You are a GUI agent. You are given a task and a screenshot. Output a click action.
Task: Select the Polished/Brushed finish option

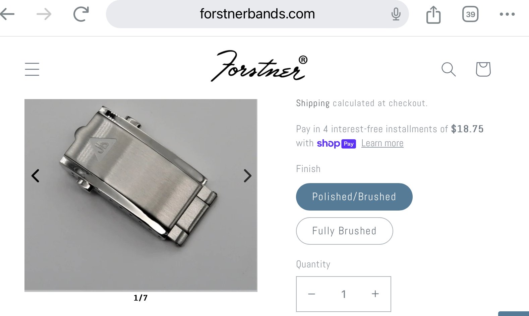click(354, 197)
